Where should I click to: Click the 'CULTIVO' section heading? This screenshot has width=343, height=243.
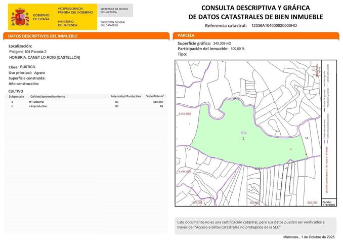16,91
